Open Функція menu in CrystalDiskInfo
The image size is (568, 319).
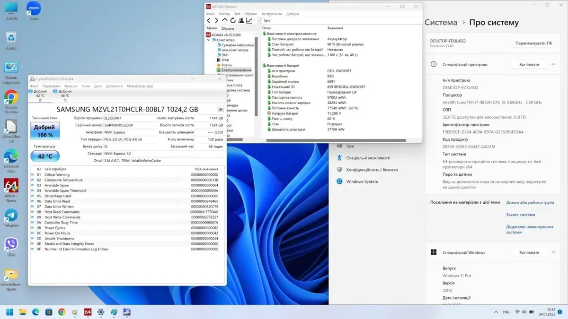[x=71, y=86]
